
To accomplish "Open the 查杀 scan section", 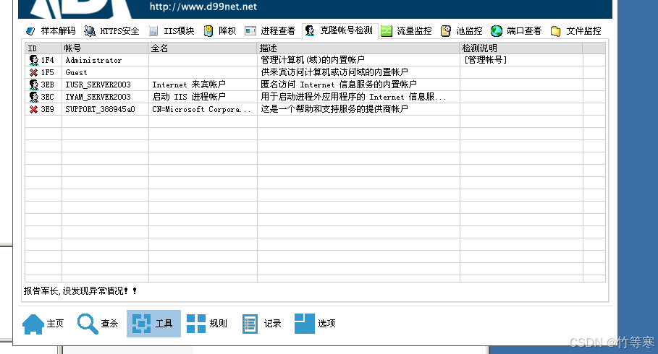I will pos(98,324).
